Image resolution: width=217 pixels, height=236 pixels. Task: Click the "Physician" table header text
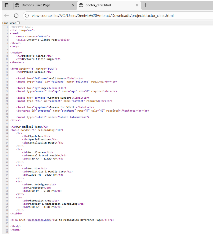click(35, 136)
